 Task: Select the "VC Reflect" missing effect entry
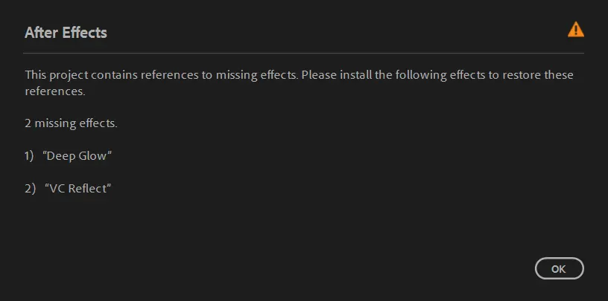click(x=77, y=189)
